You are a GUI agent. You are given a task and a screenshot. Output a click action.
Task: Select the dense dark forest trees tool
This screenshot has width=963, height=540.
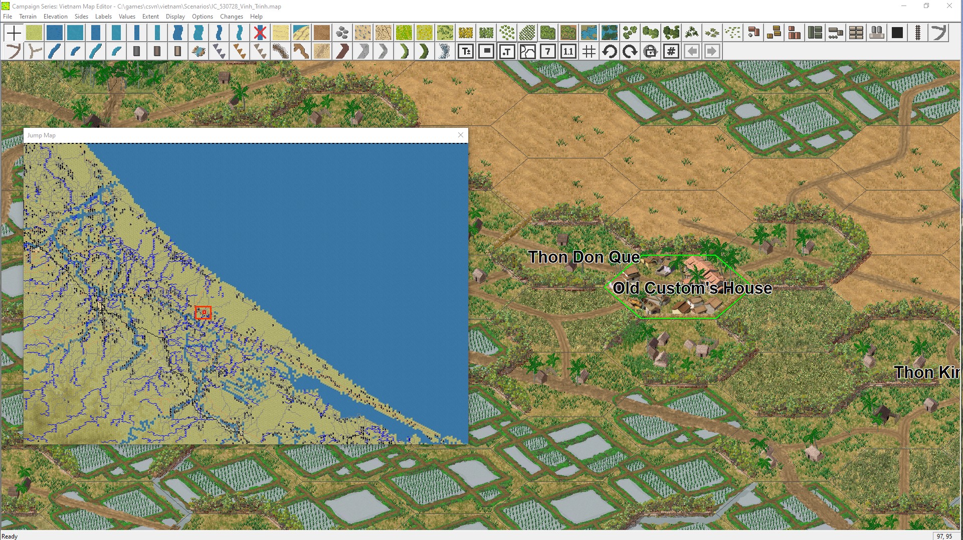tap(671, 33)
